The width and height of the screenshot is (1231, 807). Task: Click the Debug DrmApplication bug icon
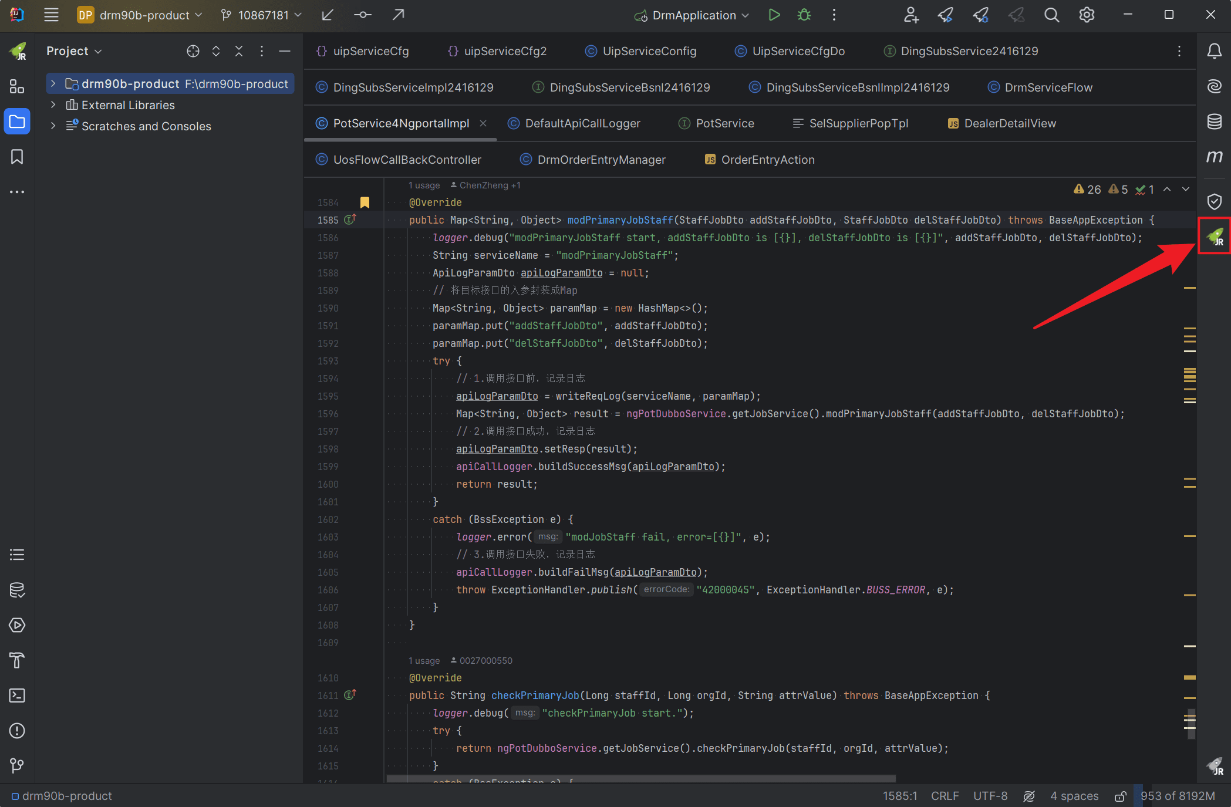pos(804,15)
